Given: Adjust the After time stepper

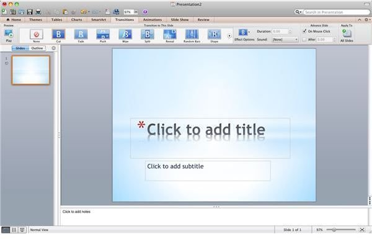Looking at the screenshot, I should [335, 40].
